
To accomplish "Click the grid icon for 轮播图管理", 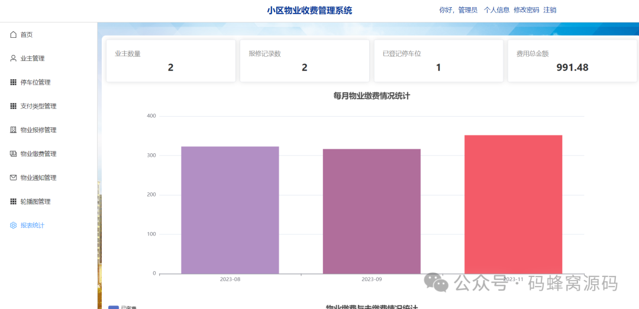I will [13, 201].
